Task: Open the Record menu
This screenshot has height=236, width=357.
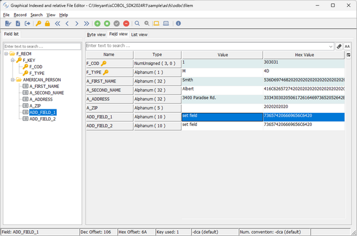Action: (x=20, y=15)
